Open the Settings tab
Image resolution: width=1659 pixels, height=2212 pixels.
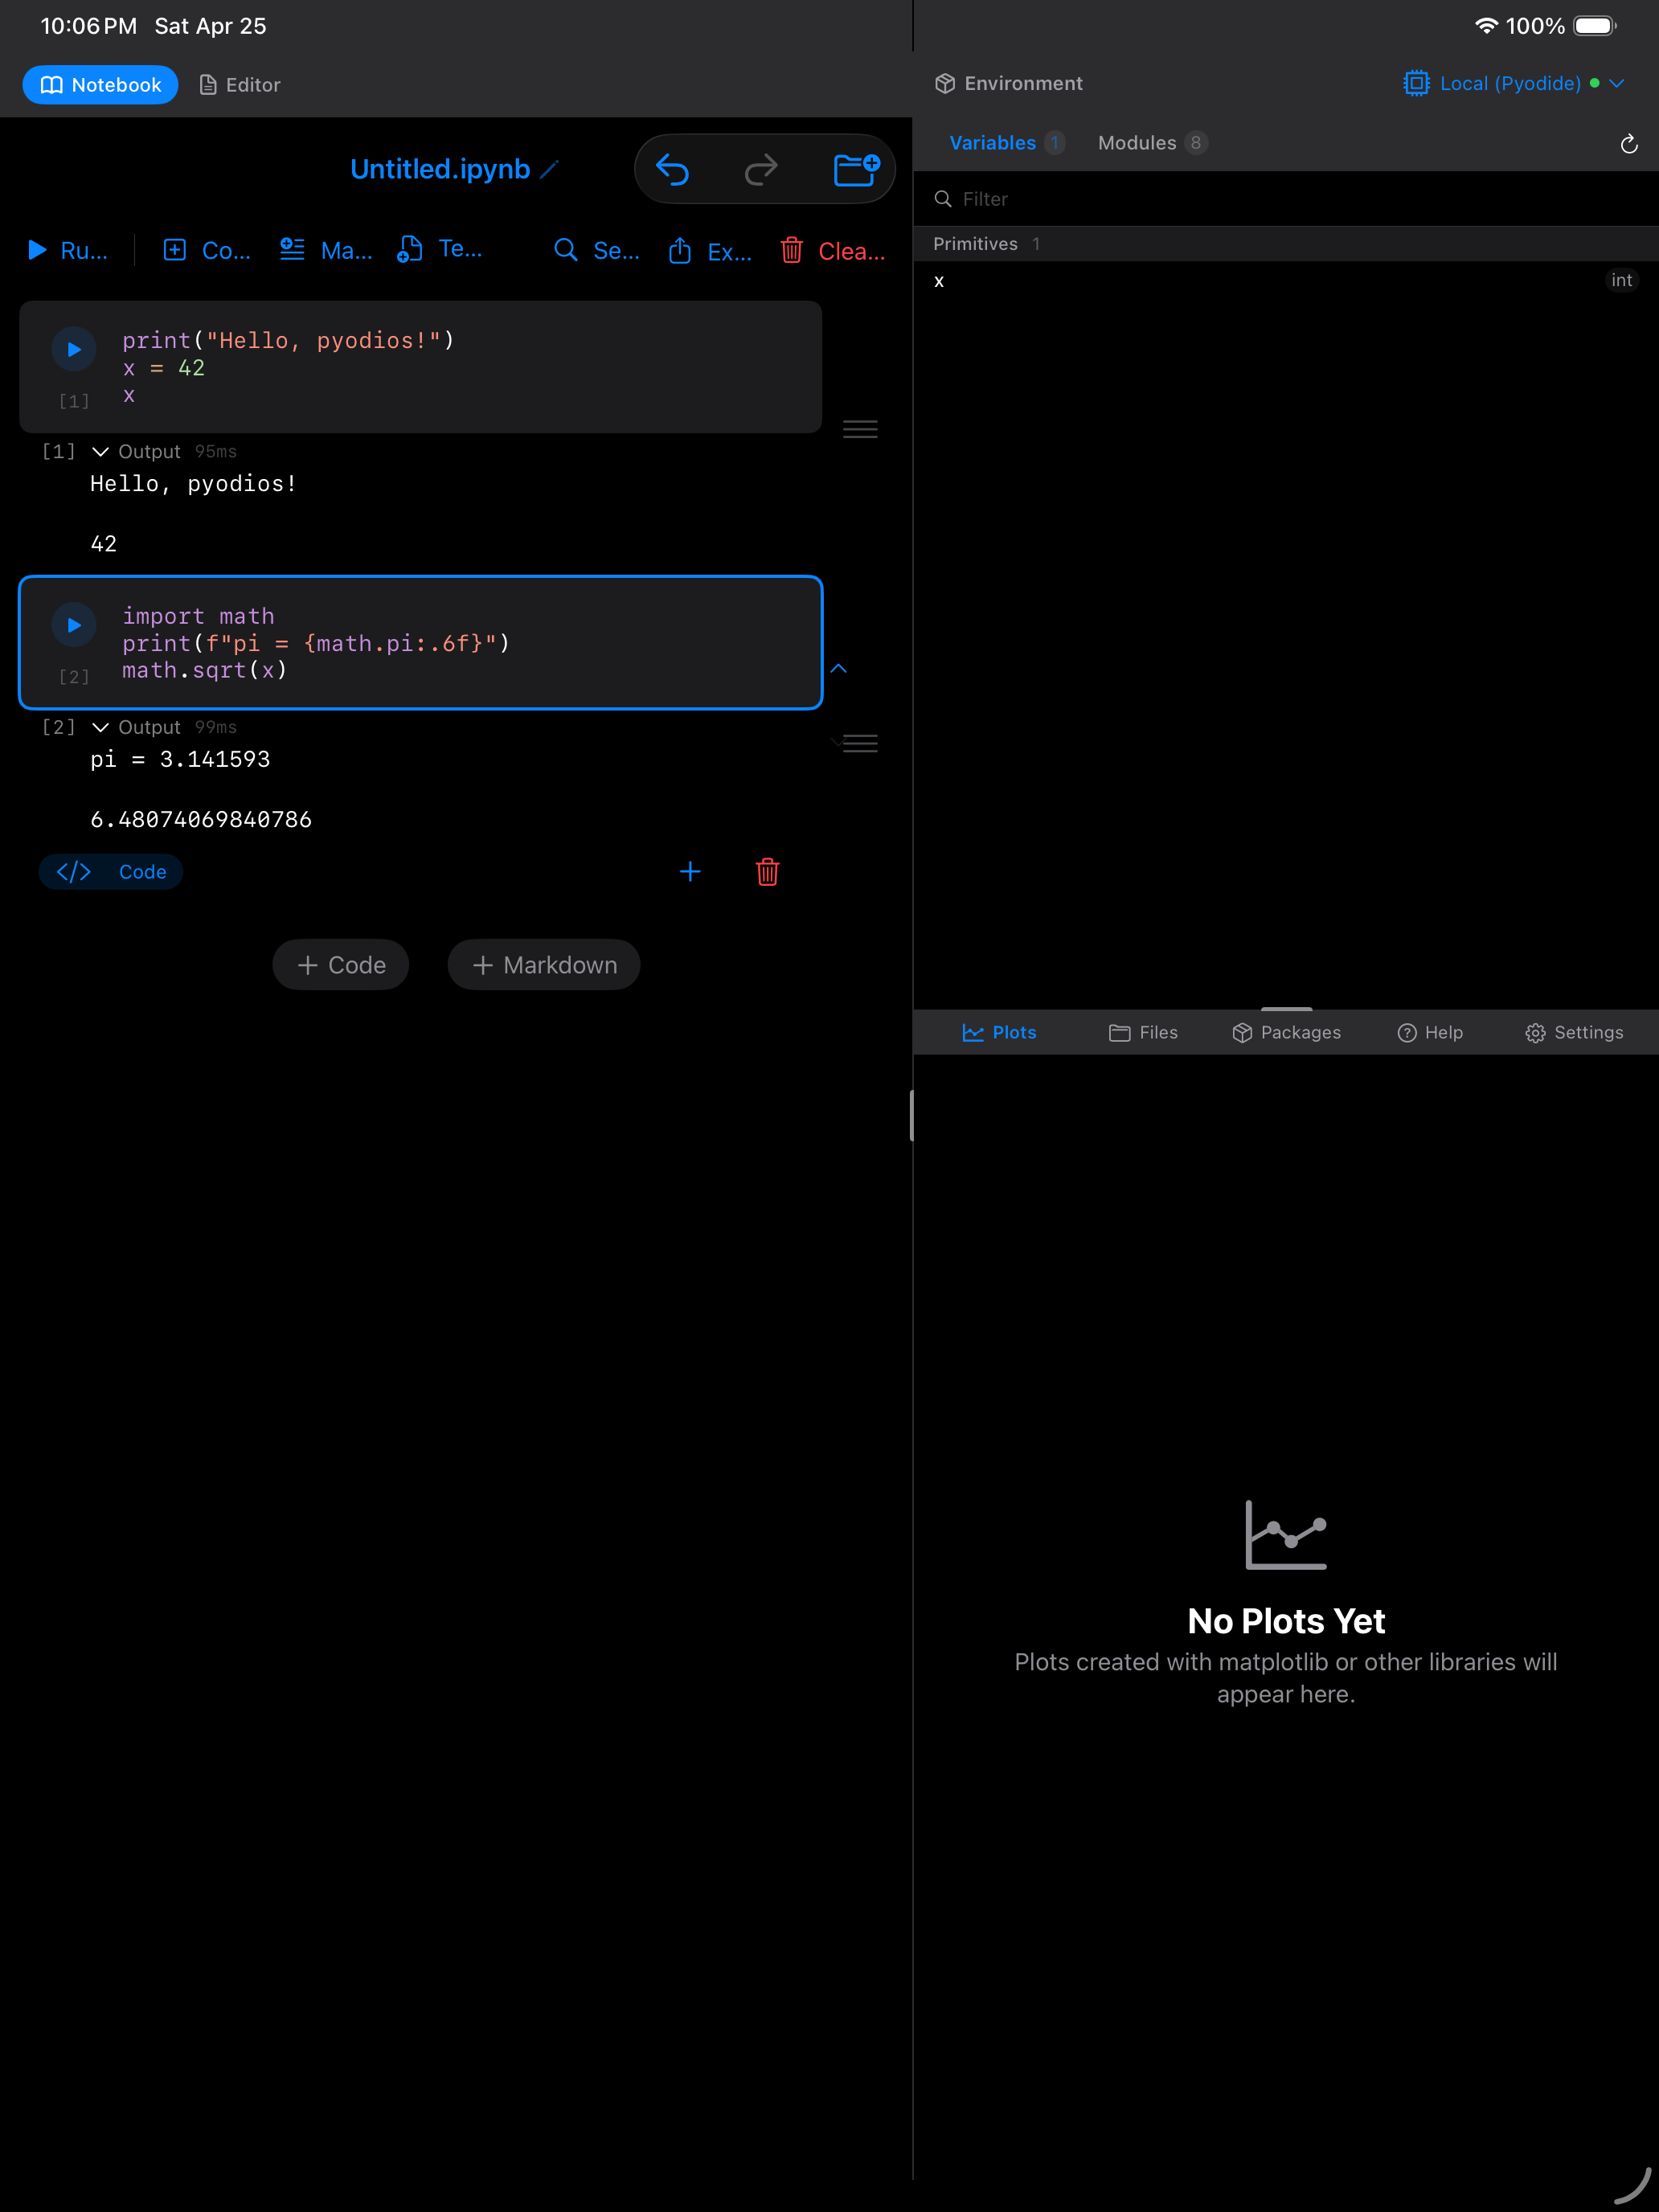pyautogui.click(x=1574, y=1032)
